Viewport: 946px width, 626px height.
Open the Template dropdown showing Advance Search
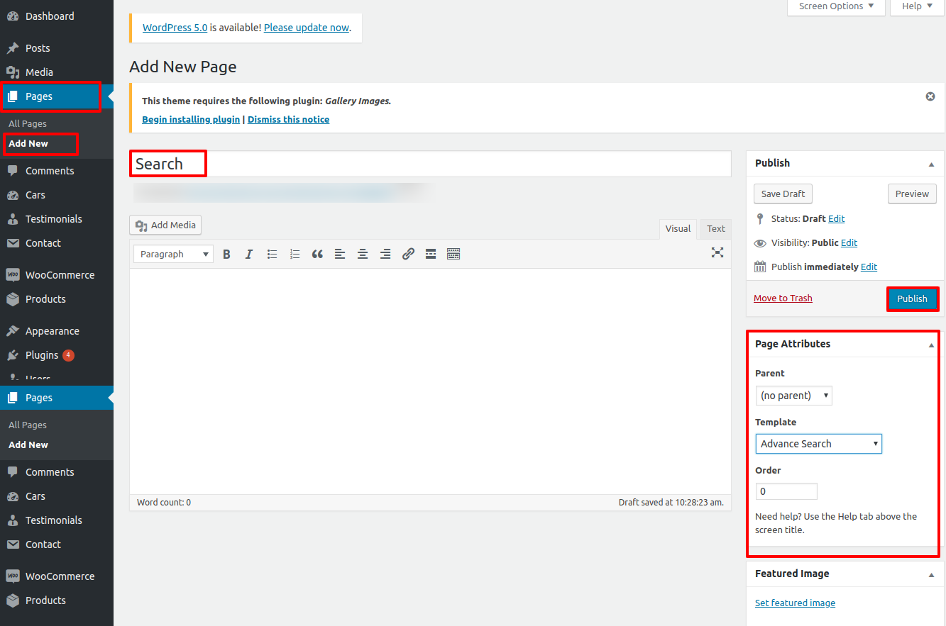click(x=818, y=444)
